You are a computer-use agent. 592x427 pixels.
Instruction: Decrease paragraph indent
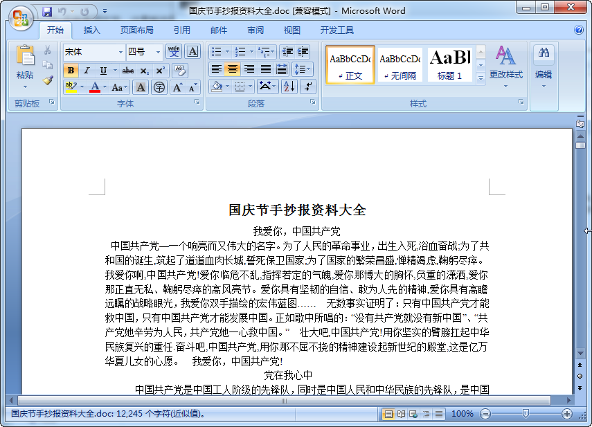[x=287, y=52]
